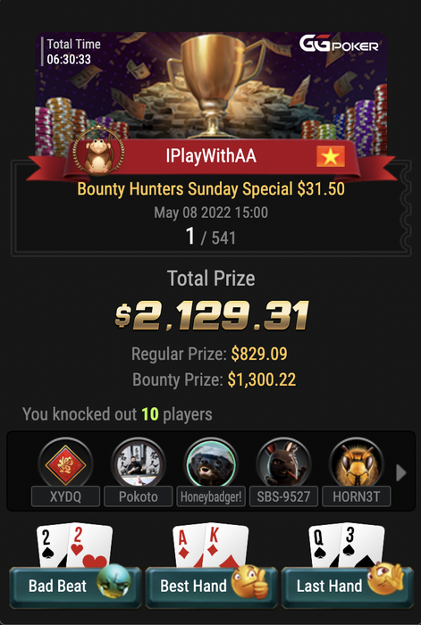Click the HORN3T hornet avatar
The width and height of the screenshot is (421, 625).
pos(357,464)
